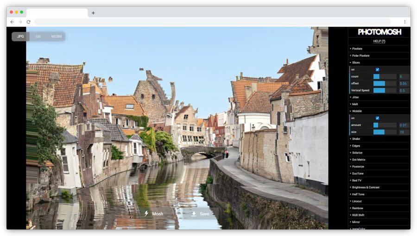
Task: Turn off the Wobble effect checkbox
Action: [x=377, y=118]
